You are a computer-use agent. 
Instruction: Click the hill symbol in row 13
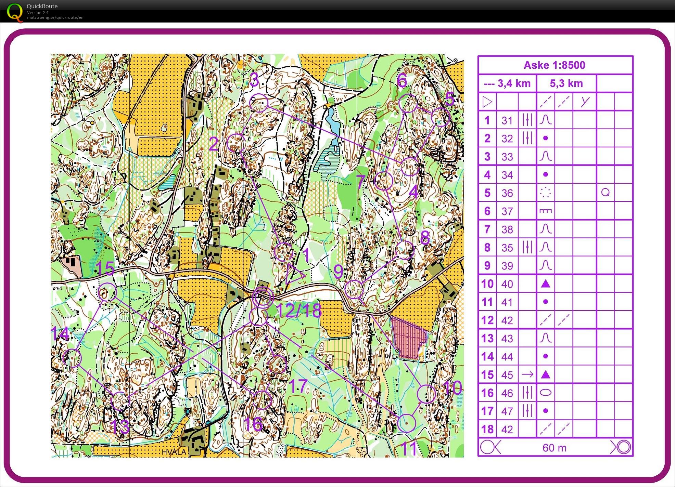pyautogui.click(x=546, y=338)
